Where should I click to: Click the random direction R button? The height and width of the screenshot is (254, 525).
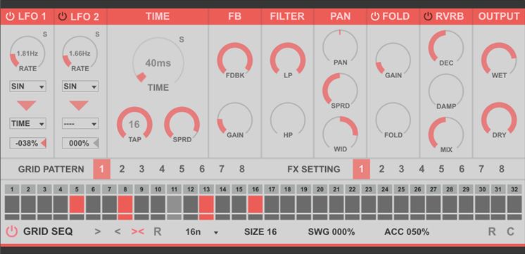pyautogui.click(x=158, y=231)
